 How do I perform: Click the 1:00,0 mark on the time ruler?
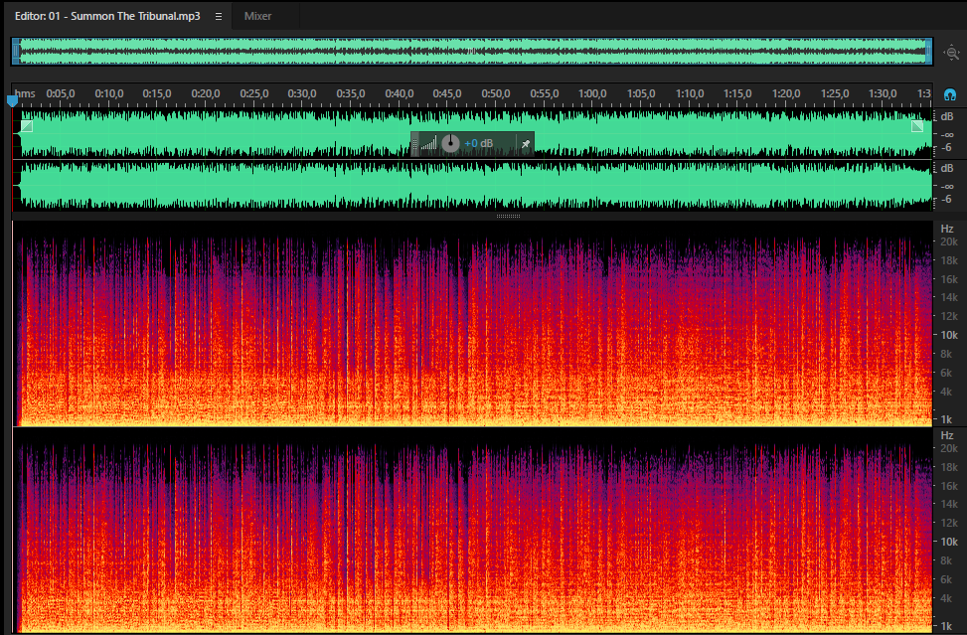592,93
